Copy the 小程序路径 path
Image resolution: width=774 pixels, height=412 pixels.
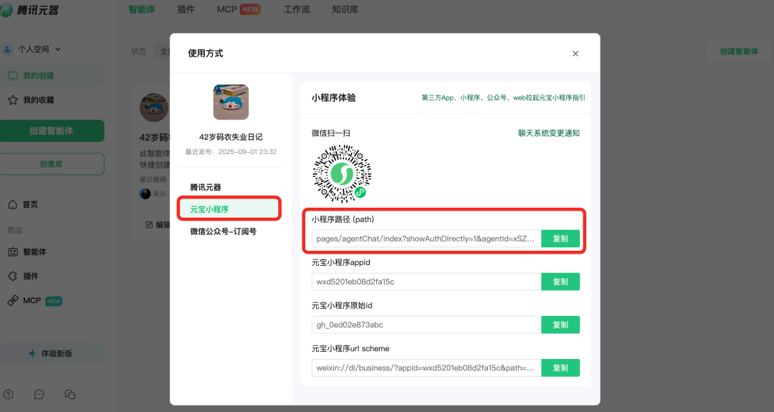point(560,239)
